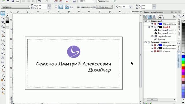The height and width of the screenshot is (104, 185).
Task: Open the Настройка page size dropdown
Action: (28, 7)
